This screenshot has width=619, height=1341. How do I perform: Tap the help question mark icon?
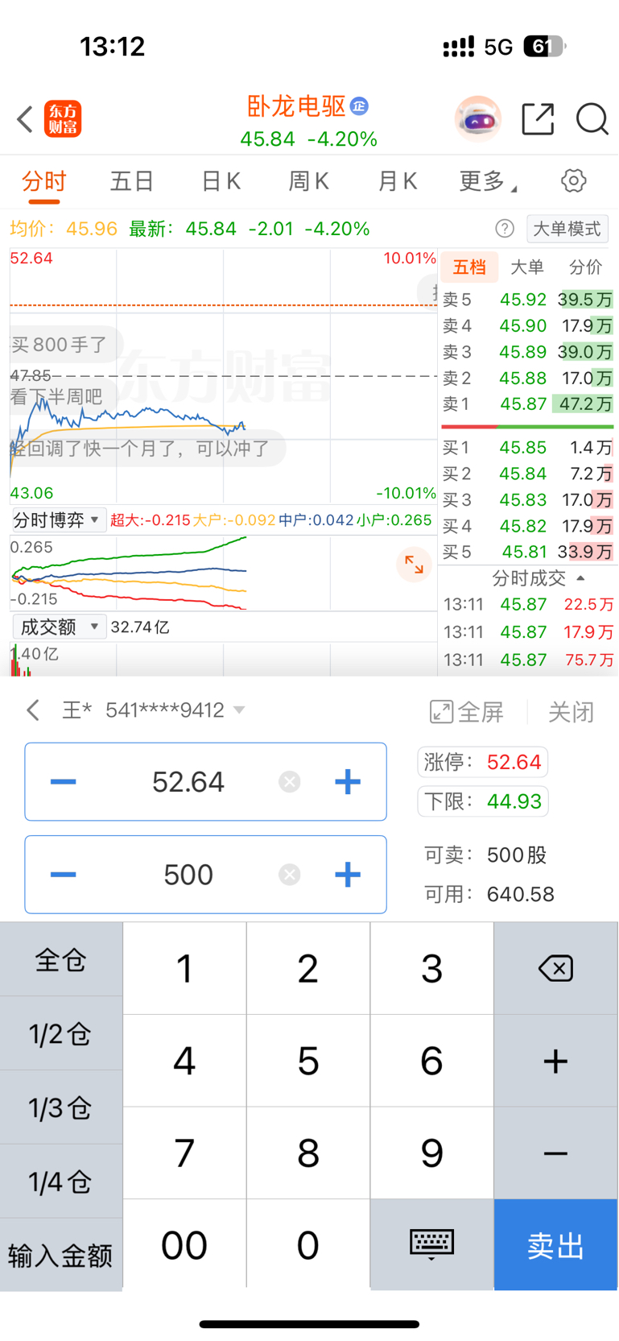505,229
